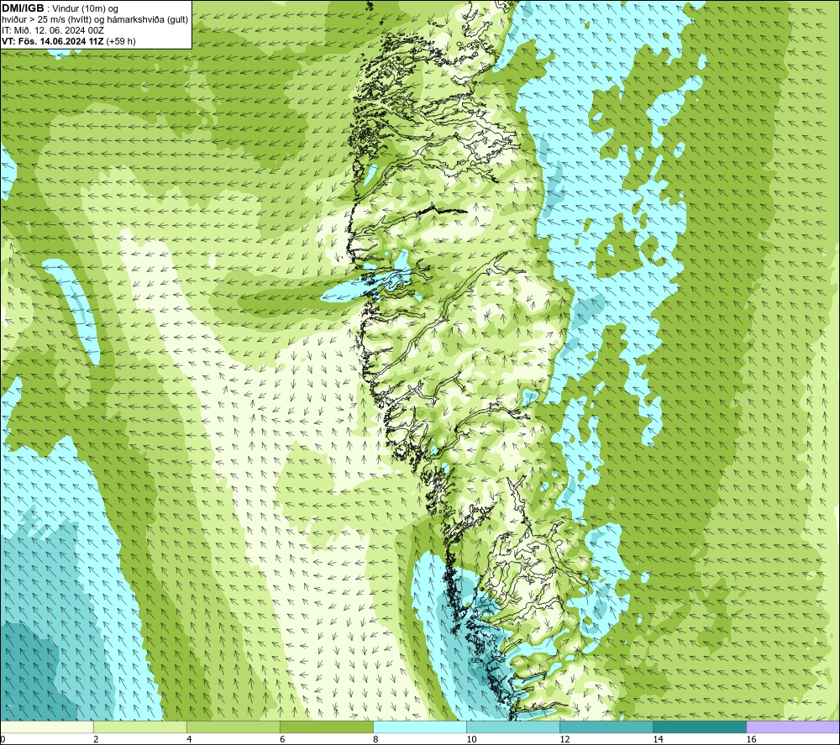This screenshot has width=840, height=745.
Task: Click the 4–6 green legend swatch
Action: [234, 727]
